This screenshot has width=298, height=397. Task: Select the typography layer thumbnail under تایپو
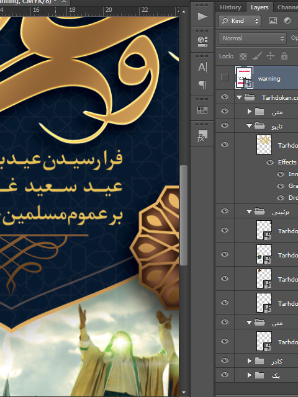point(264,145)
